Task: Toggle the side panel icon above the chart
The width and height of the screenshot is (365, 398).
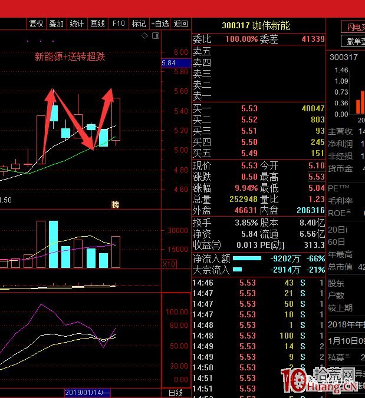Action: [156, 36]
